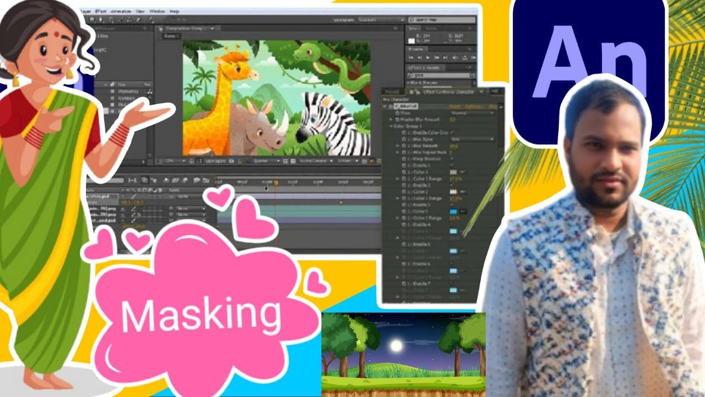Click the orange current-time indicator
Viewport: 705px width, 397px height.
(x=276, y=183)
